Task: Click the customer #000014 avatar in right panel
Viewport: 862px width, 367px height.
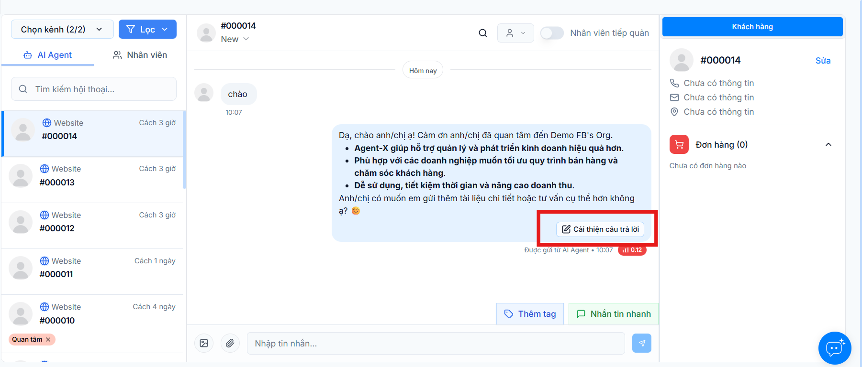Action: (x=682, y=60)
